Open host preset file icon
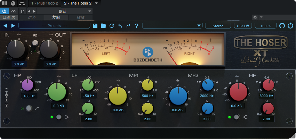296x139 pixels. pos(23,11)
